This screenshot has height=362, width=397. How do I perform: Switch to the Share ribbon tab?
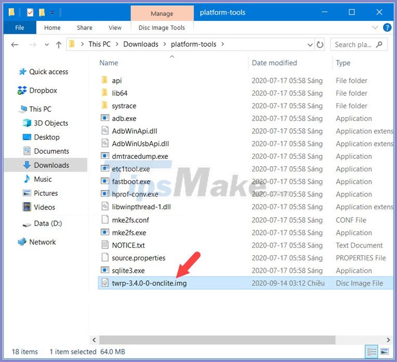pos(84,28)
